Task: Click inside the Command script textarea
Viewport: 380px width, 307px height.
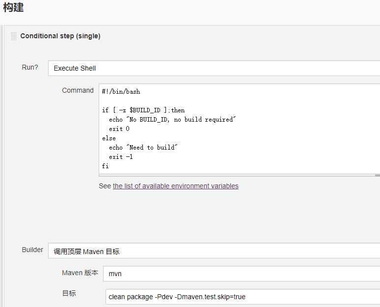Action: pyautogui.click(x=240, y=130)
